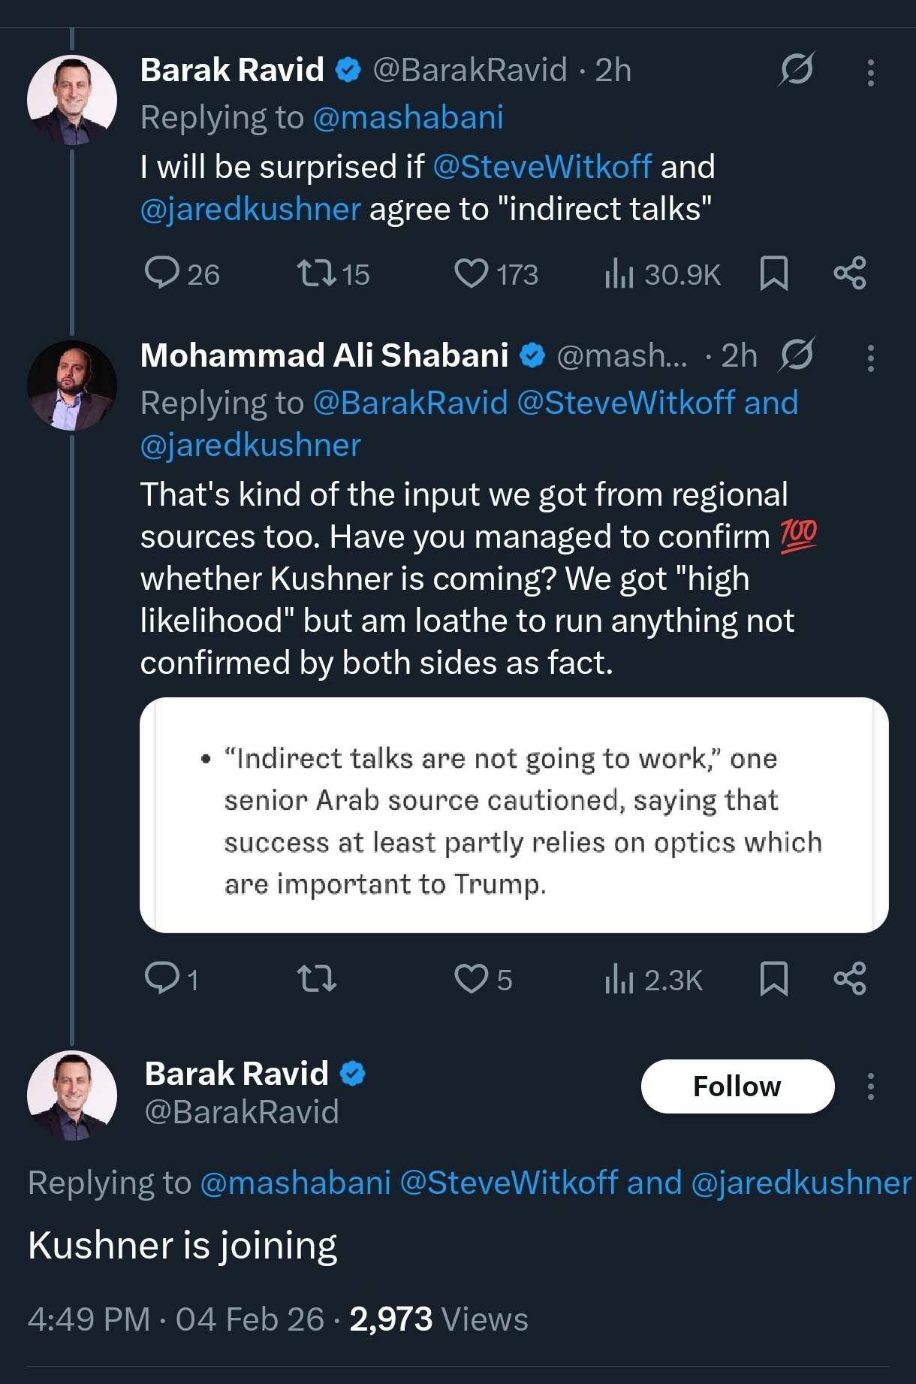Like Mohammad Ali Shabani's reply
Screen dimensions: 916x1384
click(x=473, y=978)
